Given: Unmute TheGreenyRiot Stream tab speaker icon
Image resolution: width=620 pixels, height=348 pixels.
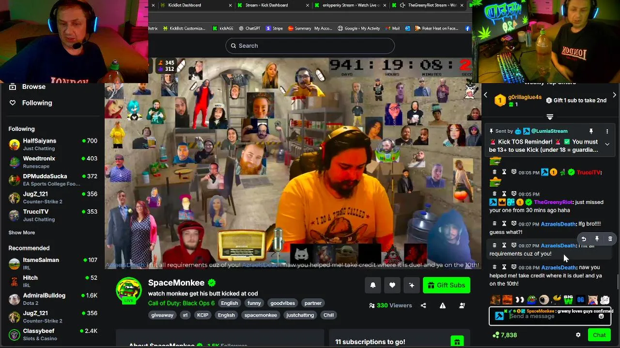Looking at the screenshot, I should 403,5.
